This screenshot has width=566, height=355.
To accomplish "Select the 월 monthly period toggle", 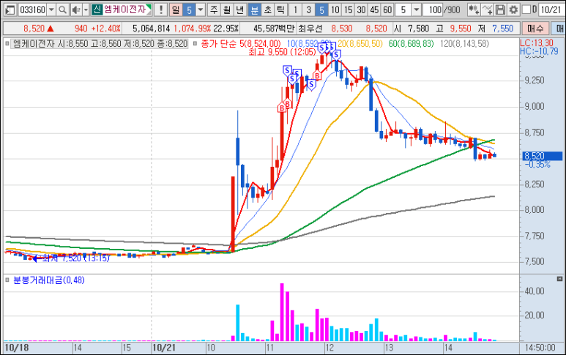I will coord(227,10).
